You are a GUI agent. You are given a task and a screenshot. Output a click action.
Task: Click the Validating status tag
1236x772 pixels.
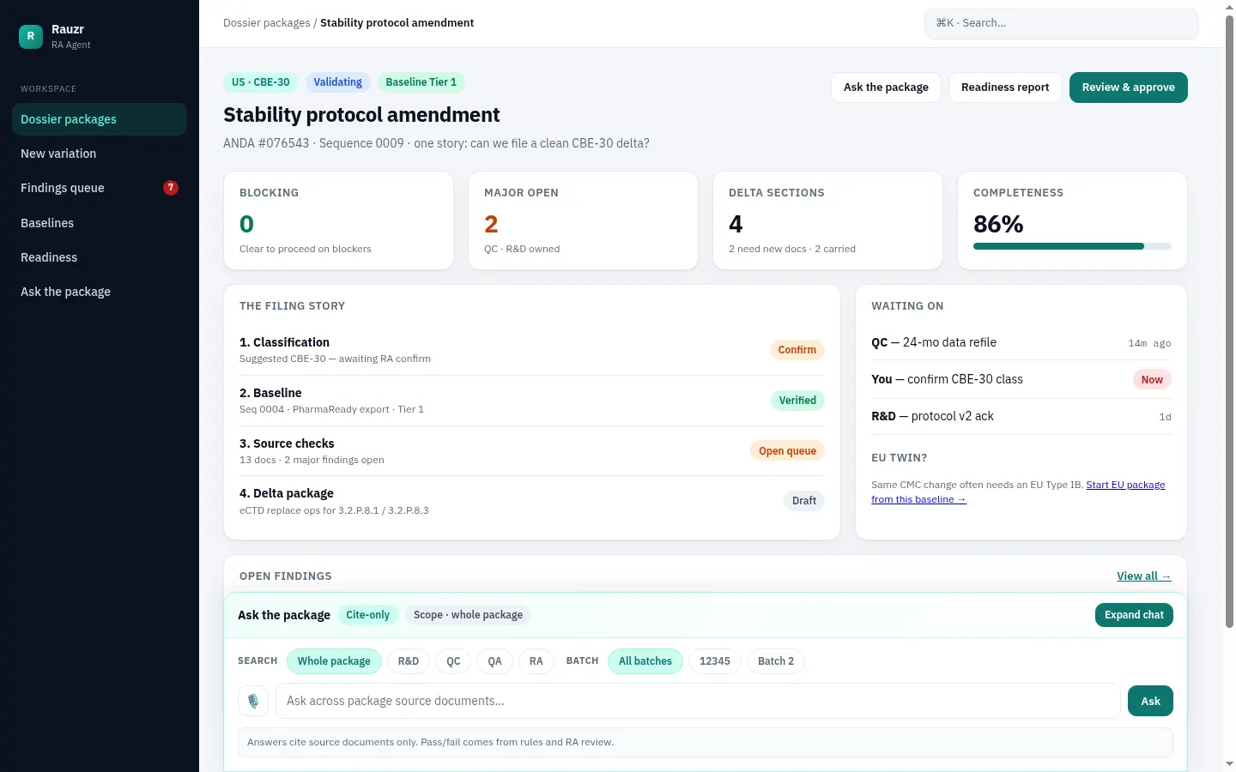click(x=337, y=82)
